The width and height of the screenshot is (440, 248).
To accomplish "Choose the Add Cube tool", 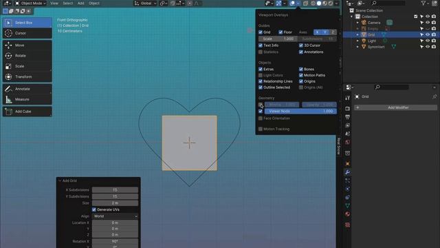I will pos(27,112).
